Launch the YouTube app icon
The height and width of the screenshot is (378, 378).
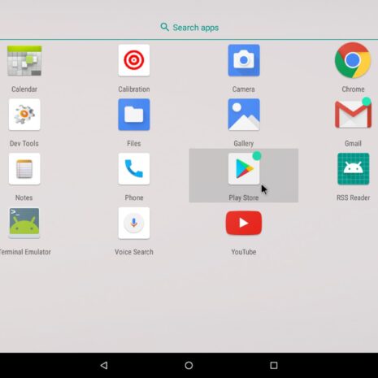(244, 223)
